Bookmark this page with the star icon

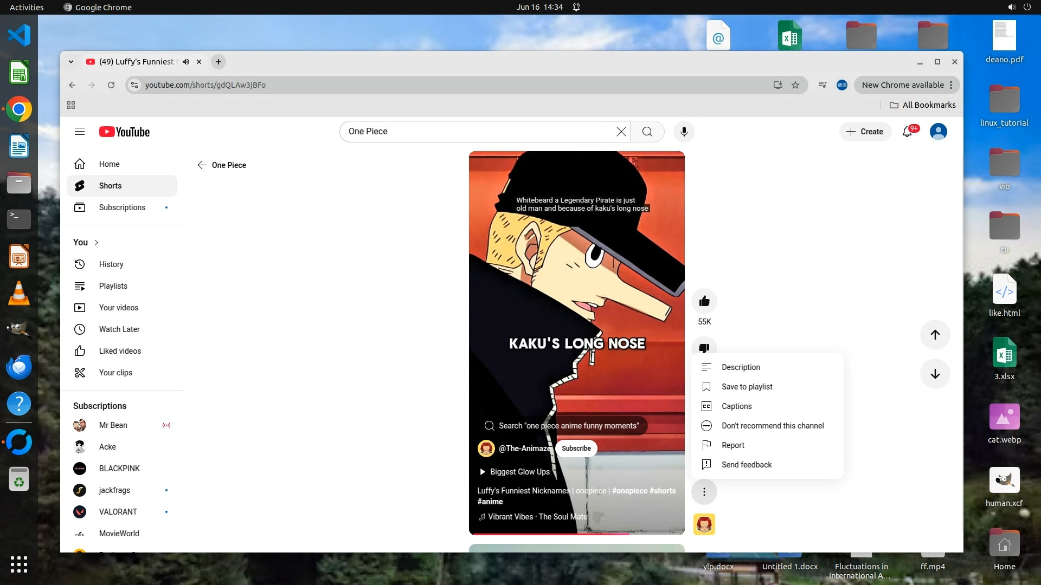pyautogui.click(x=795, y=85)
